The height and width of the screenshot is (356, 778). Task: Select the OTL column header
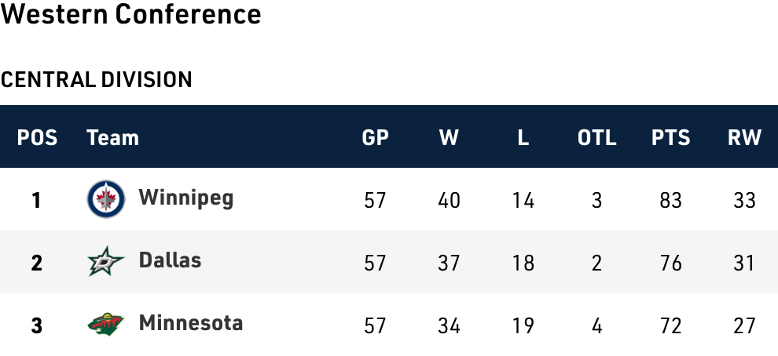coord(597,138)
